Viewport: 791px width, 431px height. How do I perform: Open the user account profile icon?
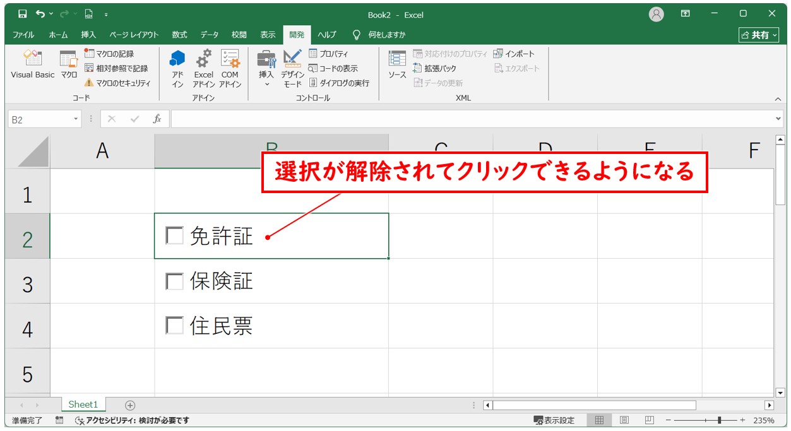(x=657, y=14)
